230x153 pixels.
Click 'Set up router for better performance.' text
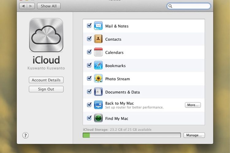click(134, 107)
